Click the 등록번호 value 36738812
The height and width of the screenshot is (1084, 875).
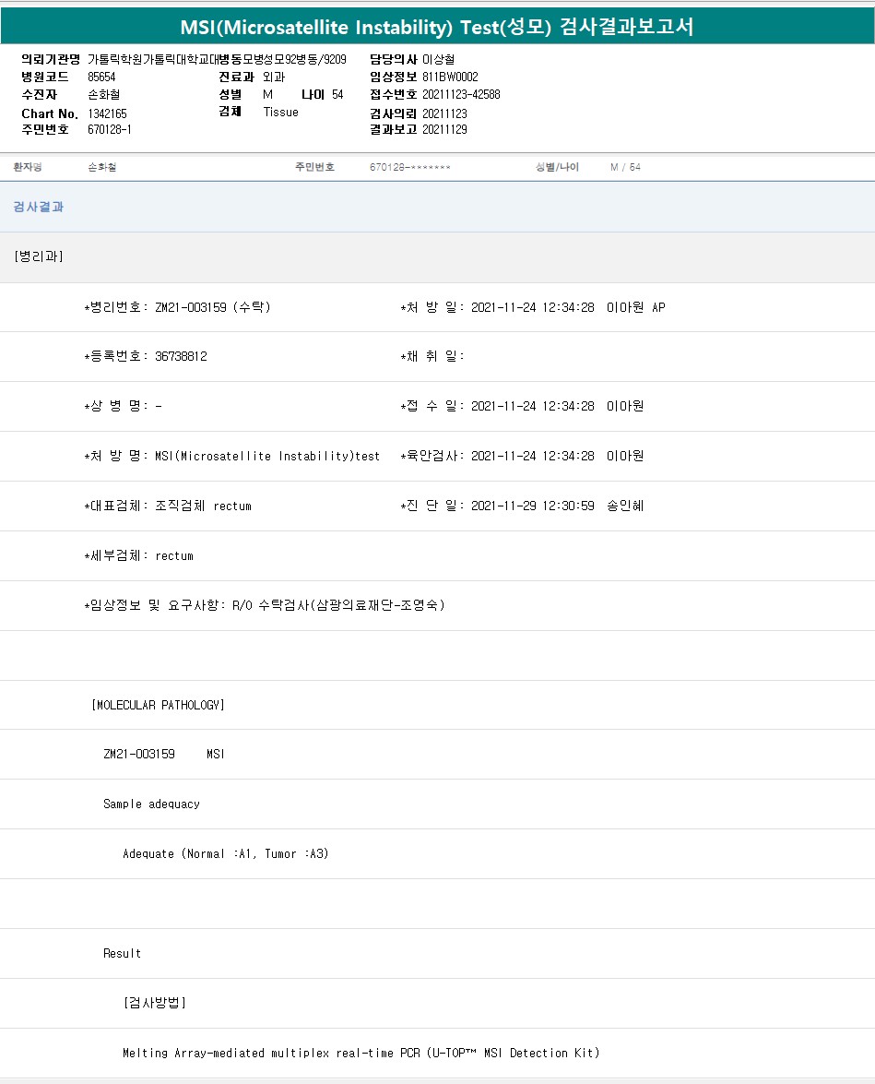click(181, 357)
